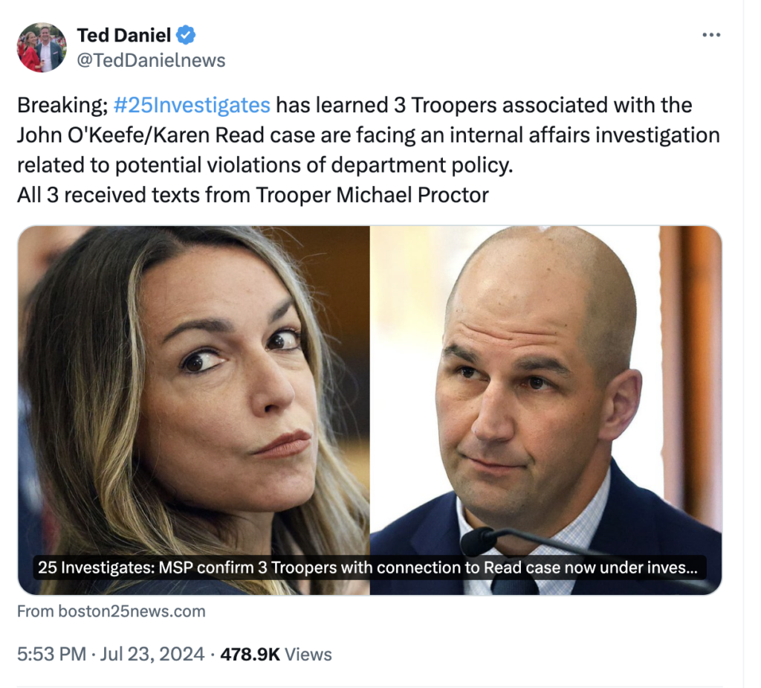Viewport: 761px width, 688px height.
Task: Click the From boston25news.com attribution line
Action: coord(110,611)
